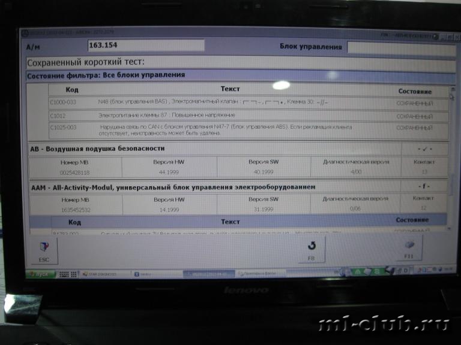Select the fault code C1000-033 row
Viewport: 461px width, 345px height.
[249, 102]
